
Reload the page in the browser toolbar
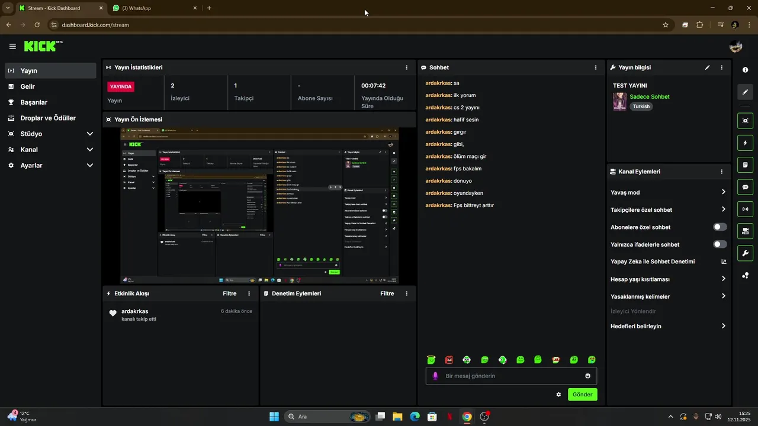[x=37, y=25]
